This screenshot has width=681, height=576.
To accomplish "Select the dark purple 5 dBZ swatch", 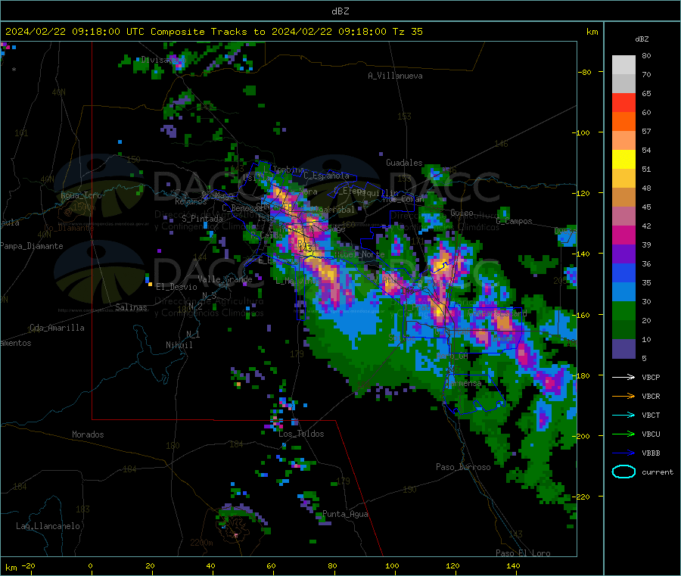I will [x=623, y=349].
